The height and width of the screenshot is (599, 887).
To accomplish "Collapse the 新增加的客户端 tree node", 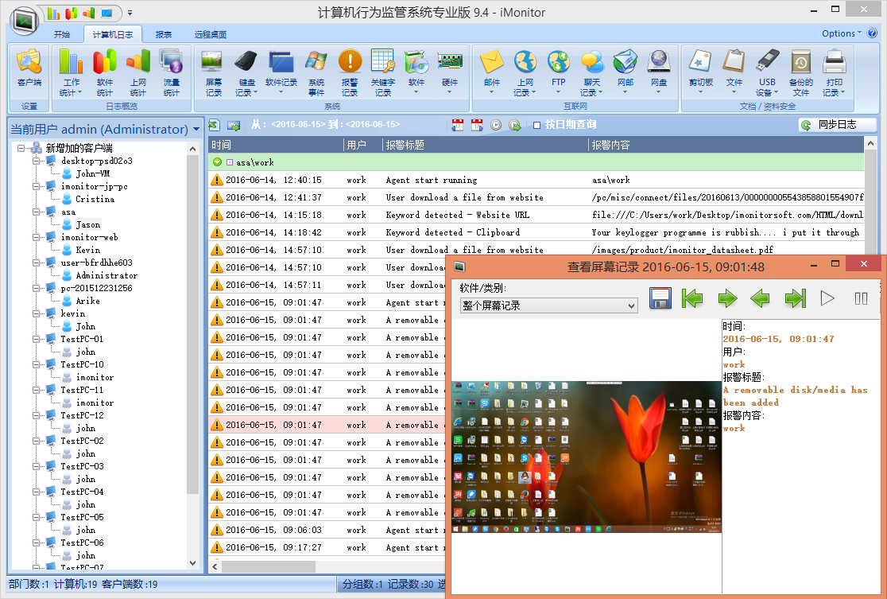I will click(x=22, y=148).
